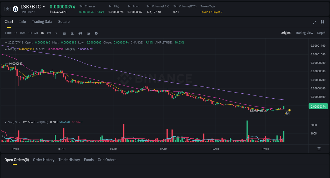This screenshot has height=178, width=330.
Task: Collapse the OHLC info row
Action: 6,42
